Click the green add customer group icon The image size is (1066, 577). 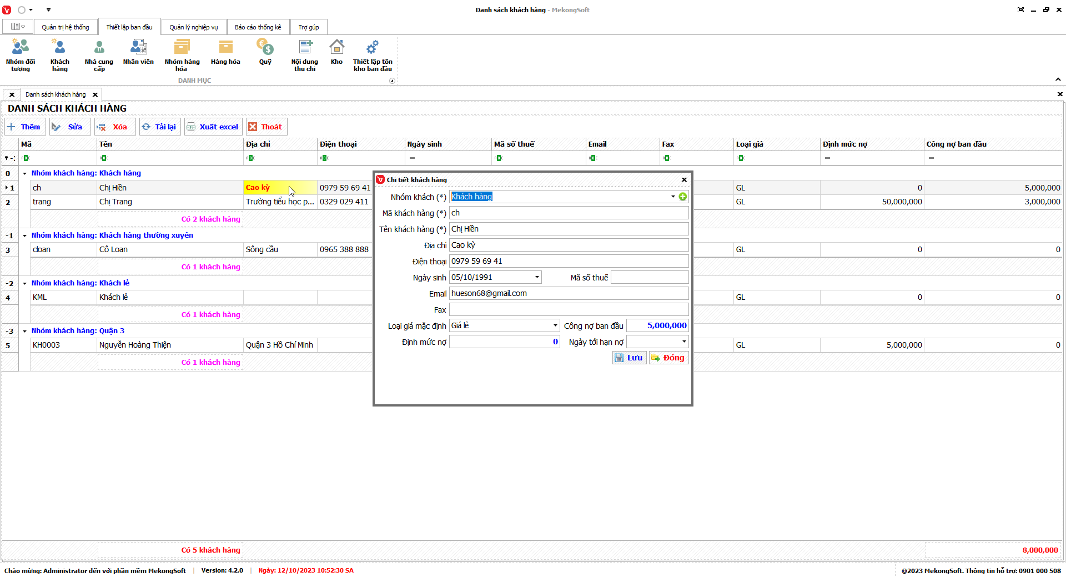pos(683,197)
